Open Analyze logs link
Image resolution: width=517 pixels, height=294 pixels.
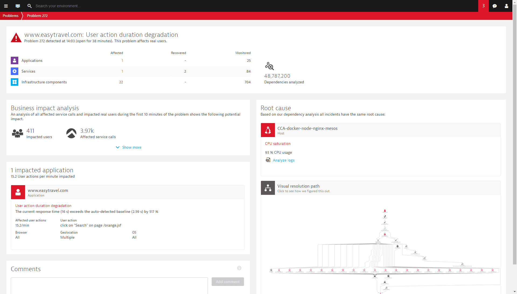click(284, 160)
